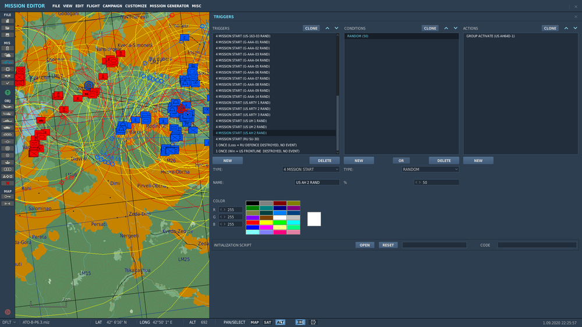Open the CAMPAIGN menu

pos(112,6)
